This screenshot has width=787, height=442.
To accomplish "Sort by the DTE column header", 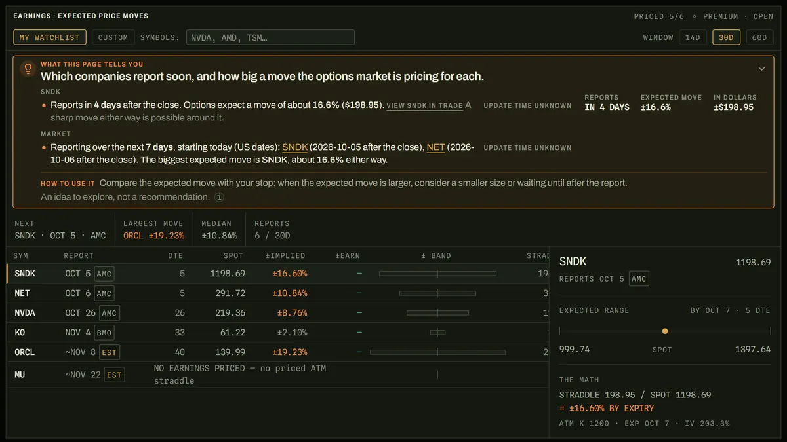I will point(175,255).
